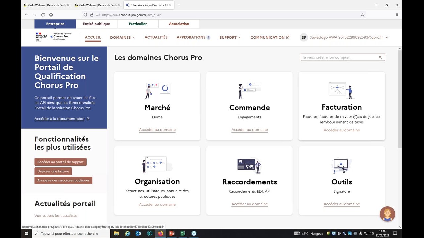Expand the SUPPORT dropdown menu
This screenshot has height=238, width=424.
point(230,37)
